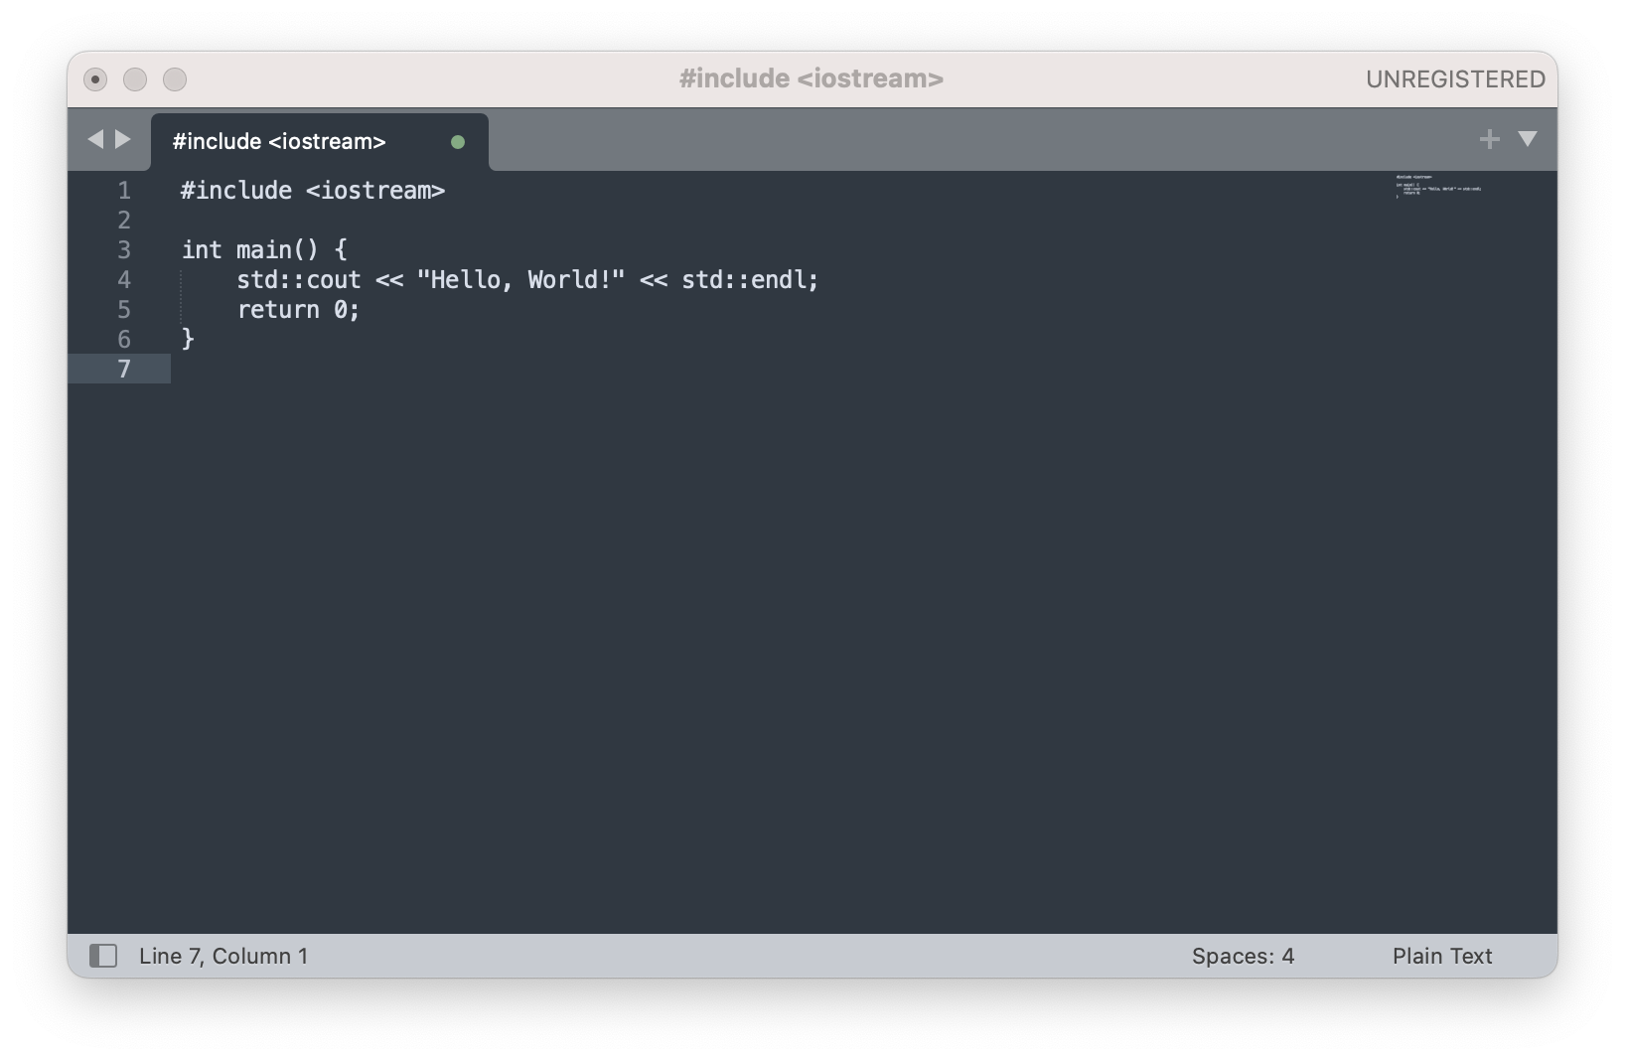Click the highlighted line 7 gutter marker

(124, 369)
